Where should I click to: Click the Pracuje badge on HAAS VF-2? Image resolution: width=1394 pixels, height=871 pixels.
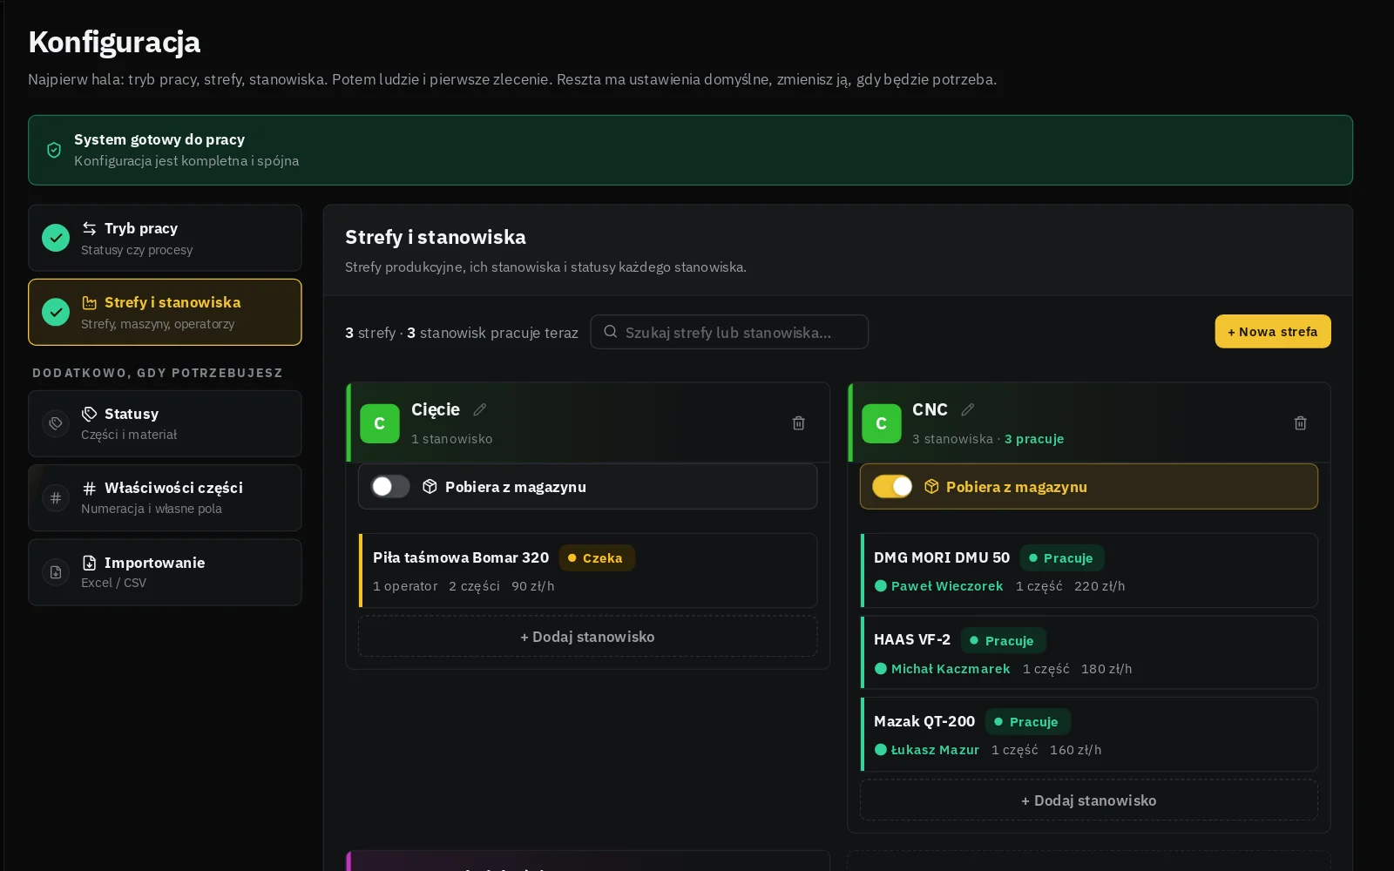(1004, 640)
